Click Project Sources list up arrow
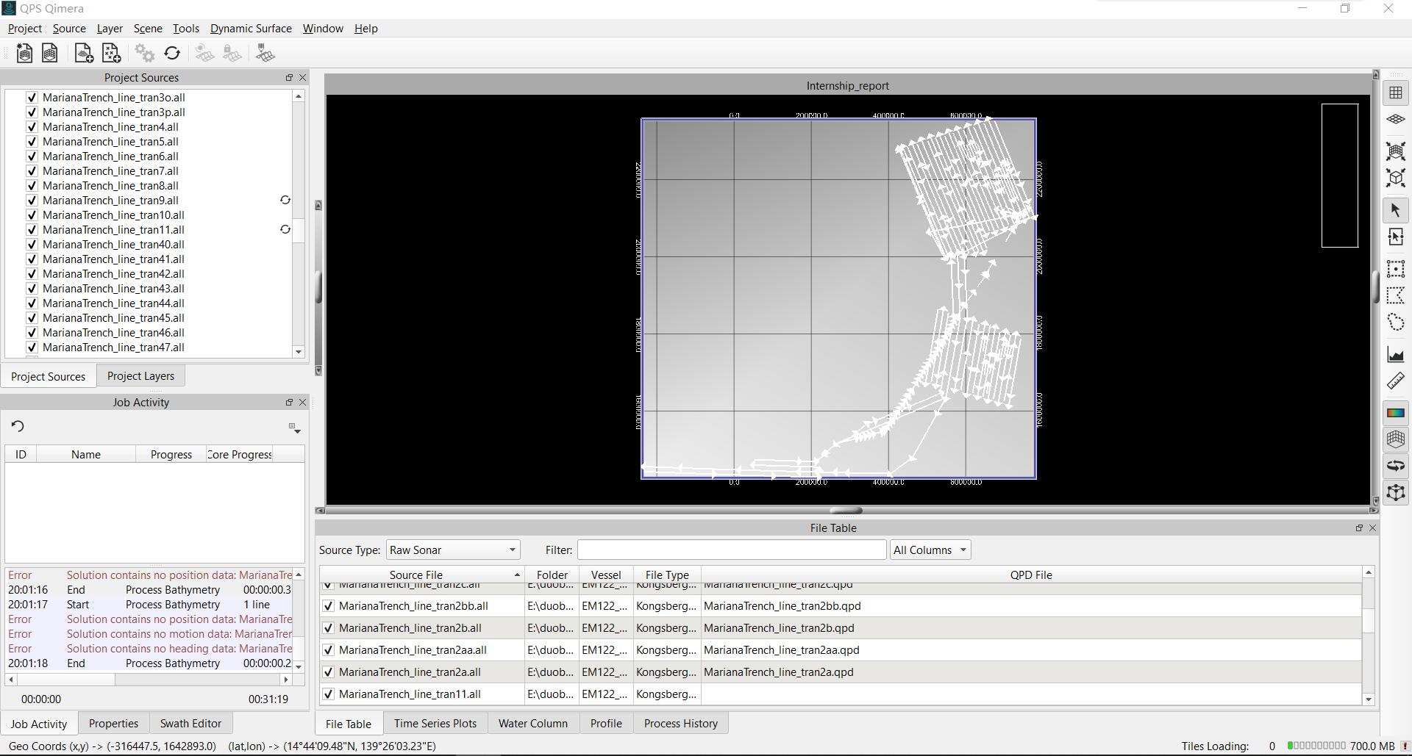1412x756 pixels. click(299, 96)
